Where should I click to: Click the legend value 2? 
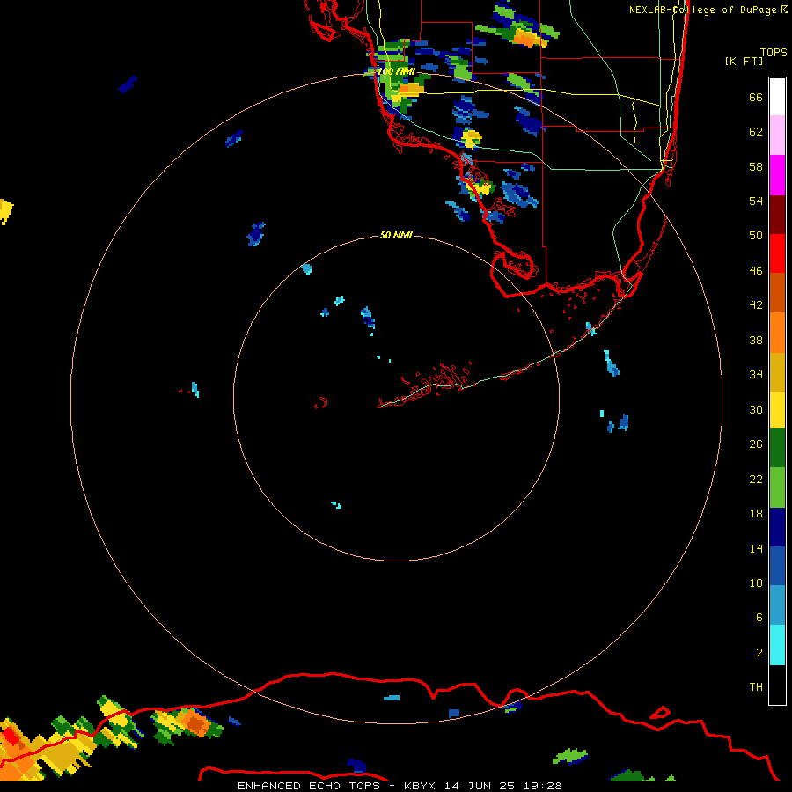pos(759,653)
